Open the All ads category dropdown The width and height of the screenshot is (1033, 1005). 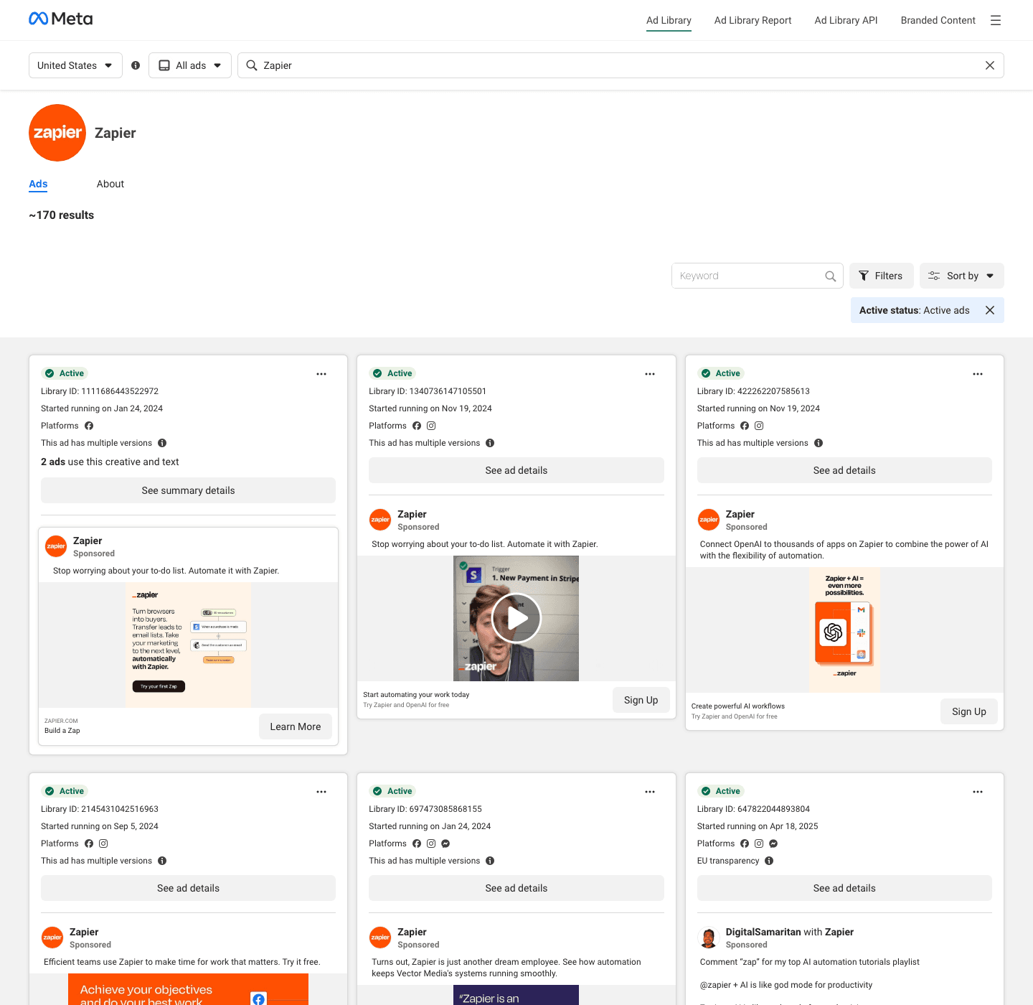pyautogui.click(x=190, y=65)
